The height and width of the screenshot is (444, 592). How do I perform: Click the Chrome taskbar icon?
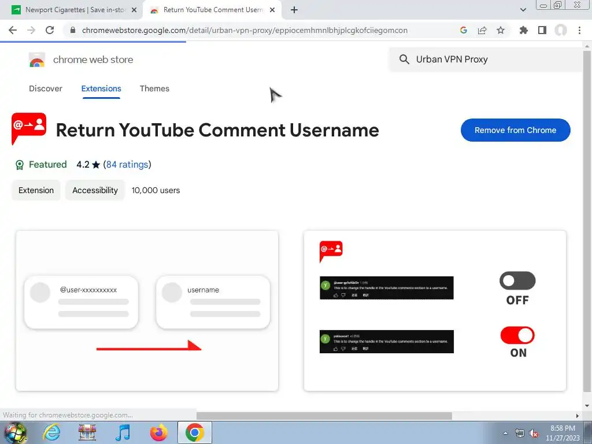(194, 432)
